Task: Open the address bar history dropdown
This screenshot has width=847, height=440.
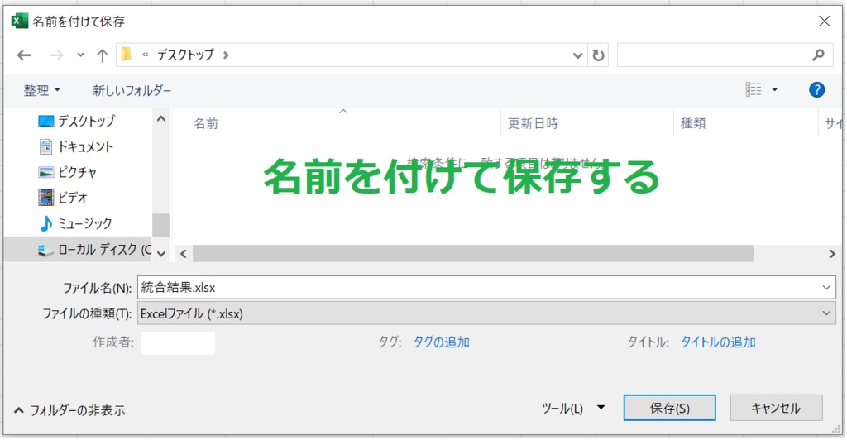Action: point(577,55)
